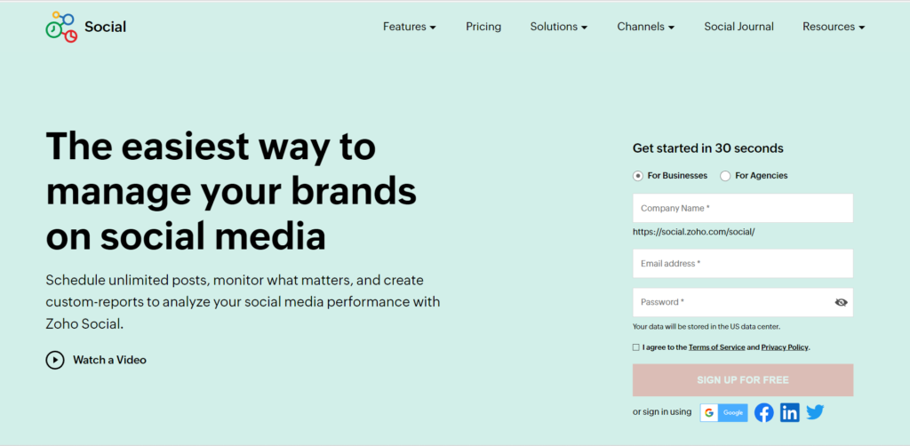Toggle password visibility eye icon
Image resolution: width=910 pixels, height=446 pixels.
(841, 302)
